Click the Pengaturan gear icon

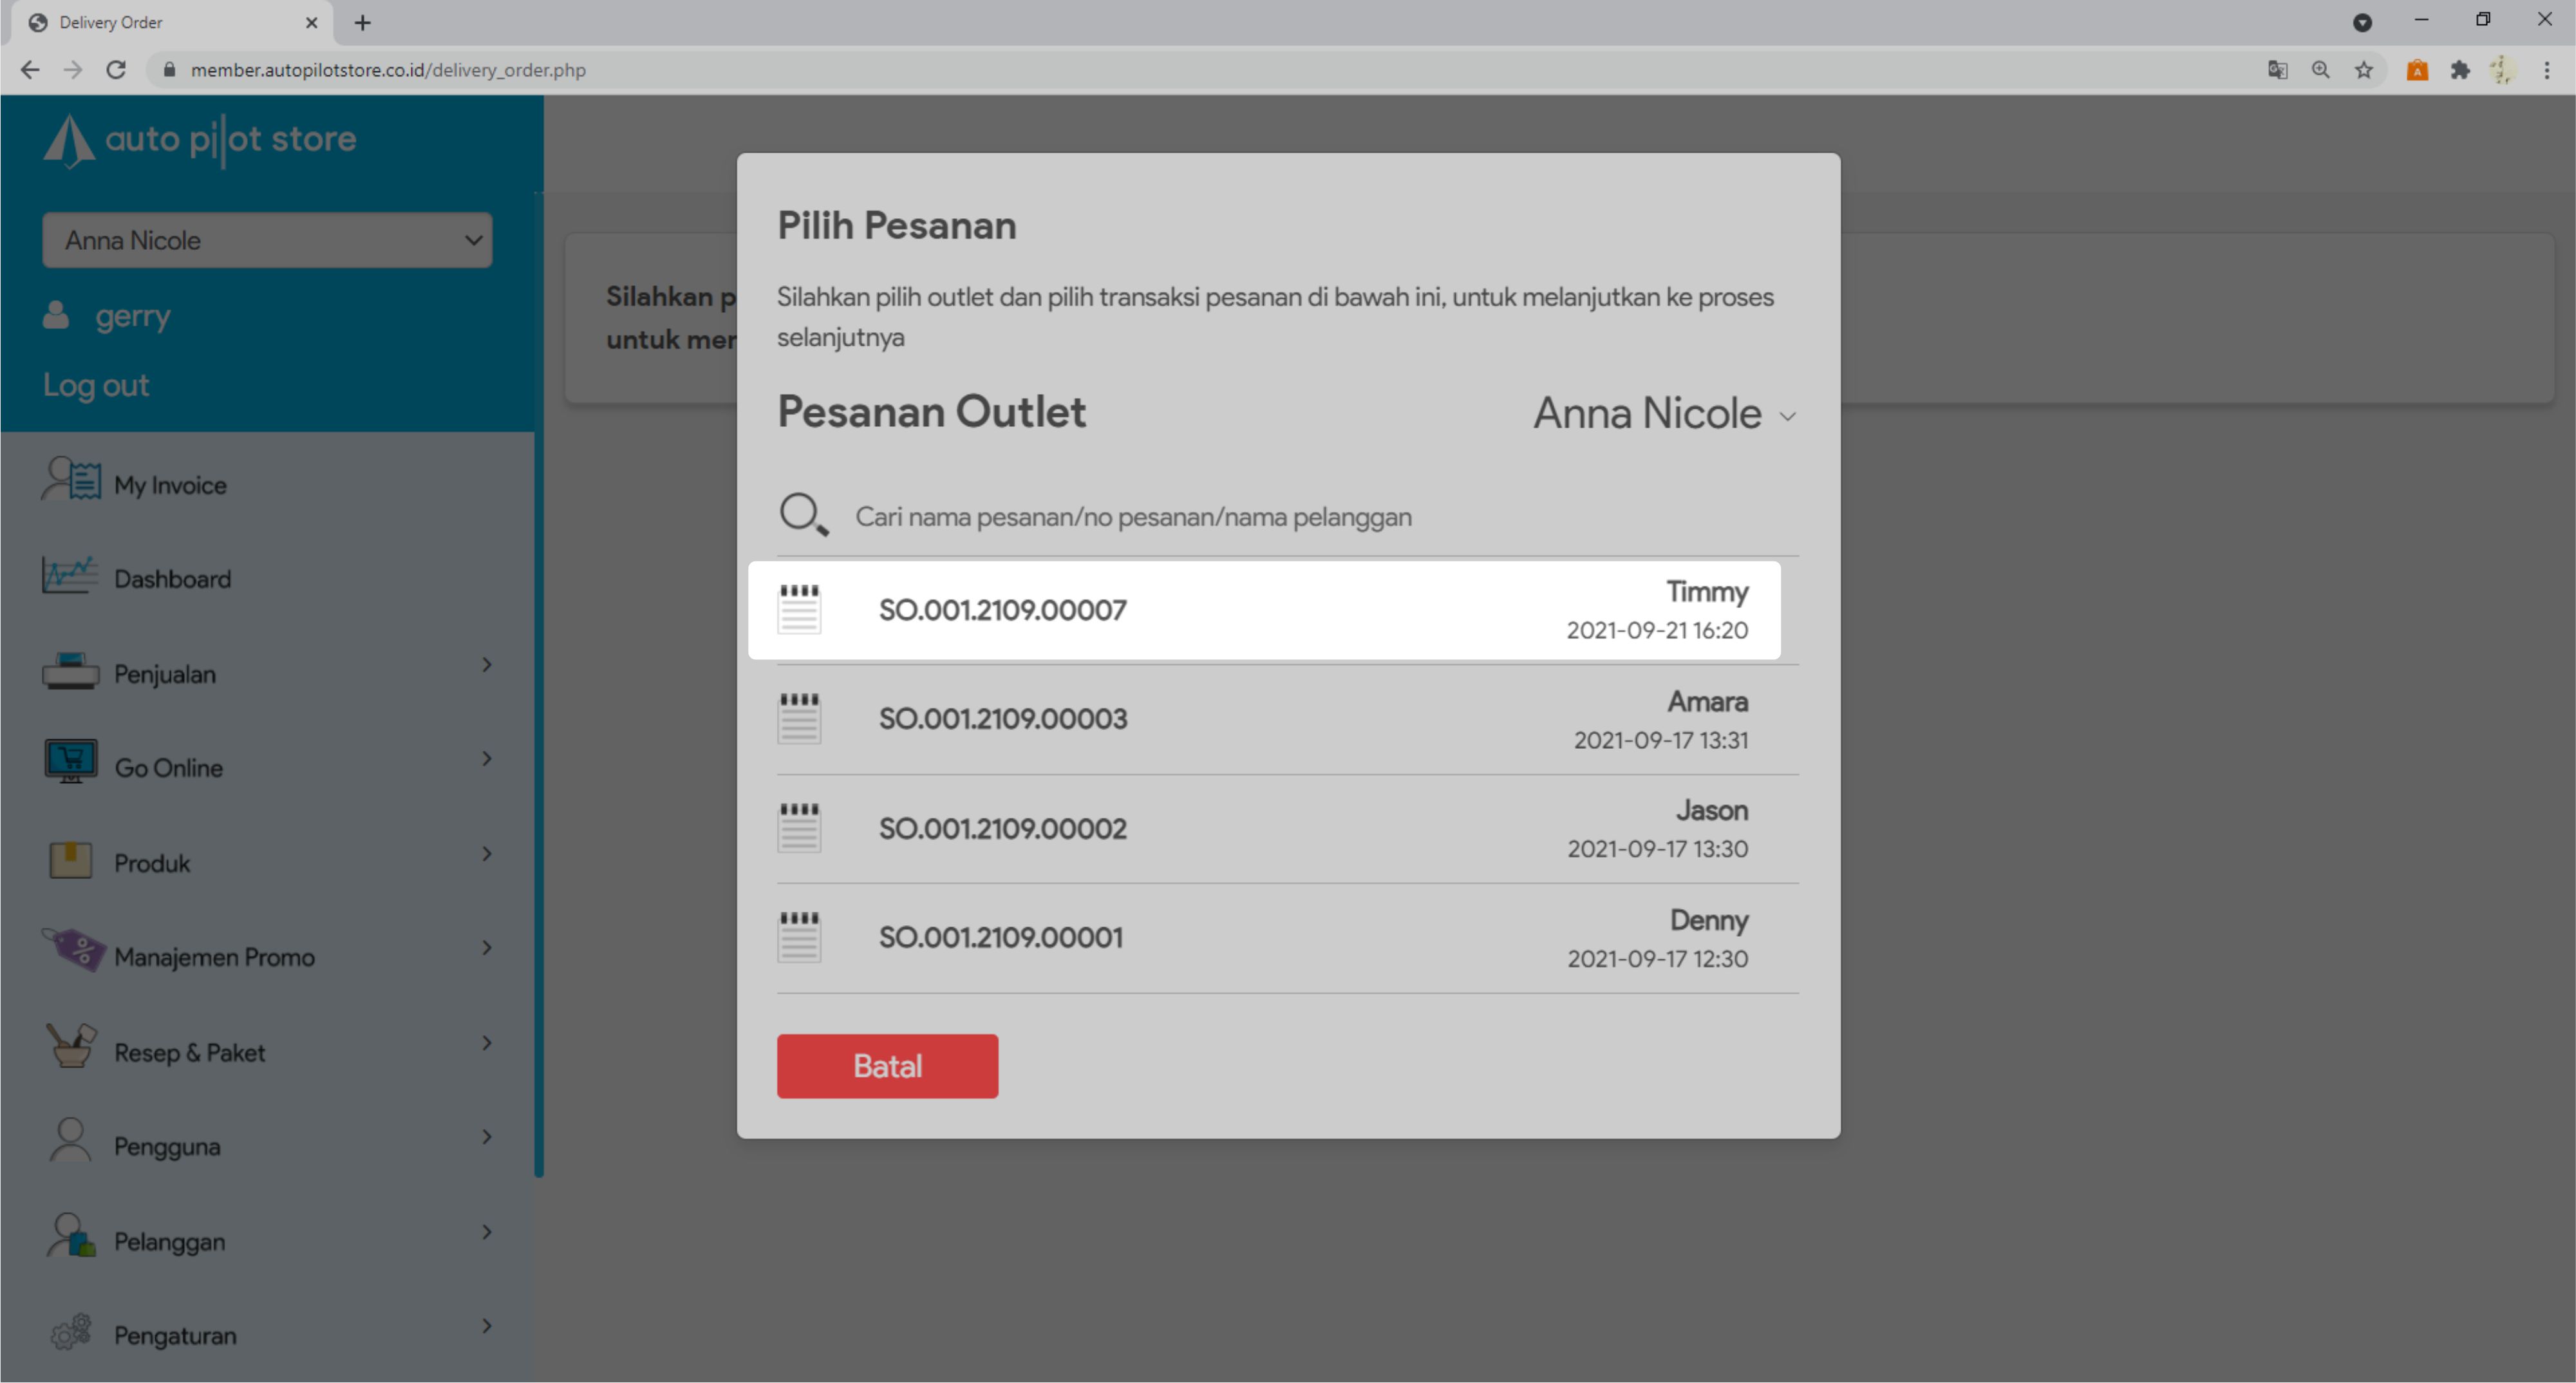tap(70, 1332)
